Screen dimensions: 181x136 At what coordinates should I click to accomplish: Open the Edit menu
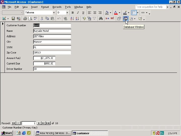[17, 7]
